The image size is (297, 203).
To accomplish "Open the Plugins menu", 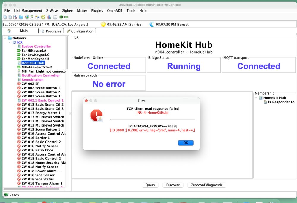I will click(97, 11).
